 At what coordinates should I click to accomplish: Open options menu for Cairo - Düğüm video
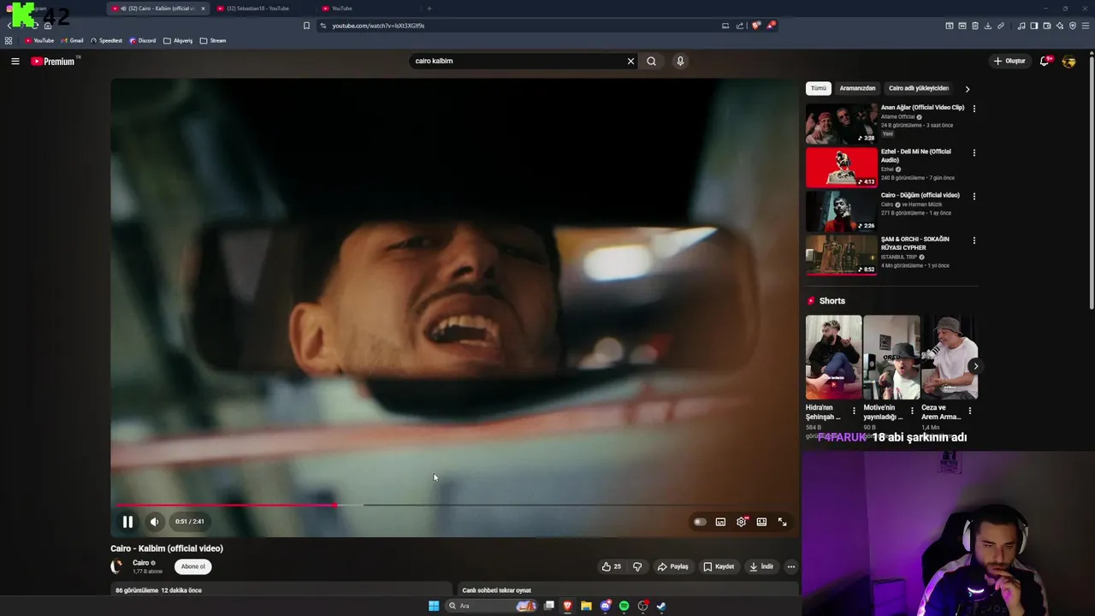pyautogui.click(x=974, y=196)
